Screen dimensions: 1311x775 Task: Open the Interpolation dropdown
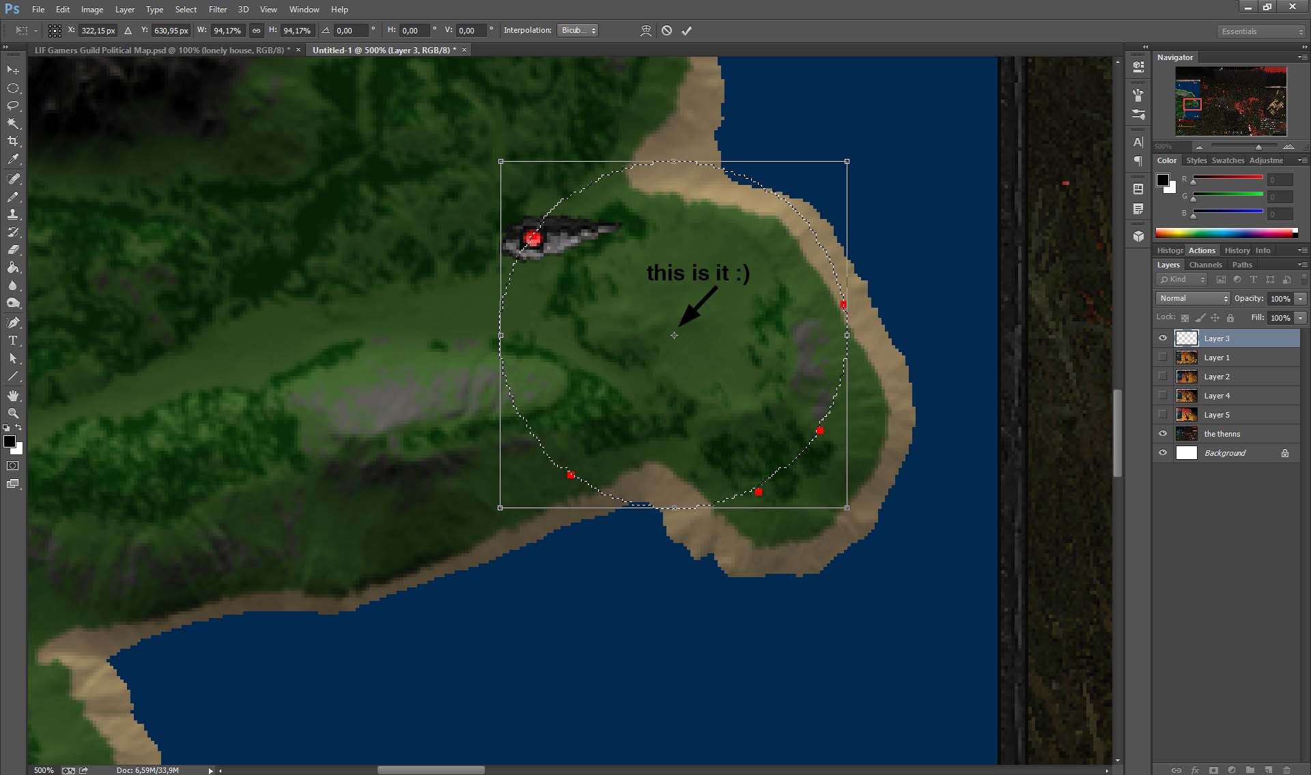tap(578, 31)
